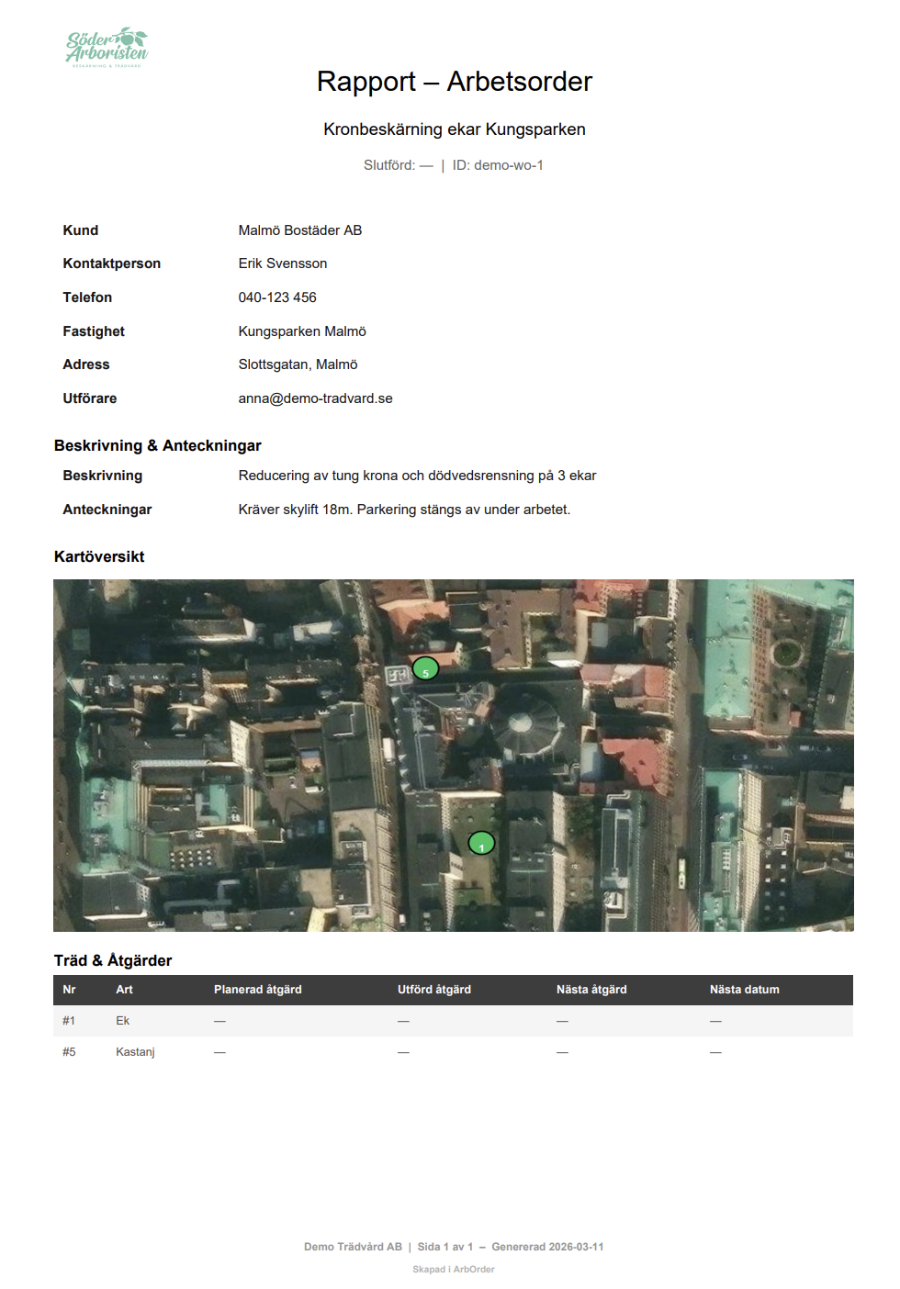This screenshot has width=900, height=1289.
Task: Click the address Slottsgatan, Malmö
Action: click(298, 364)
